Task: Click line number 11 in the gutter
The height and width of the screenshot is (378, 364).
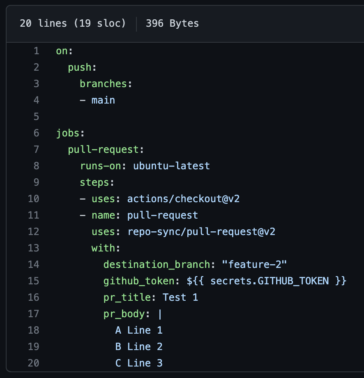Action: (x=34, y=215)
